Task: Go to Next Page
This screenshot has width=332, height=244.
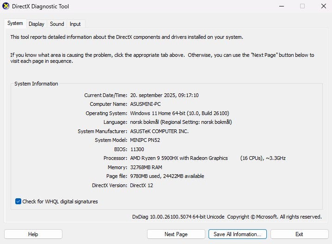Action: (176, 234)
